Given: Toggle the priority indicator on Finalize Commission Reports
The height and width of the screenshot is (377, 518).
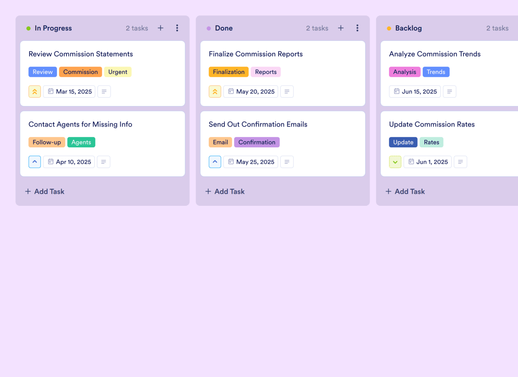Looking at the screenshot, I should coord(215,91).
